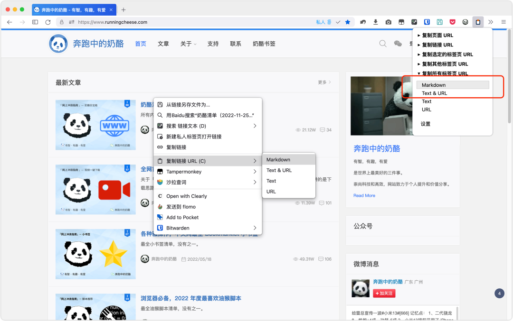This screenshot has width=513, height=321.
Task: Open the 首页 navigation item
Action: (141, 44)
